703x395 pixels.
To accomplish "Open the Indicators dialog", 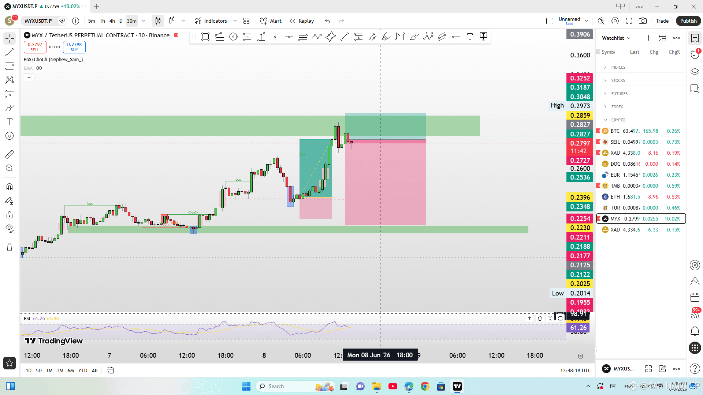I will (211, 21).
